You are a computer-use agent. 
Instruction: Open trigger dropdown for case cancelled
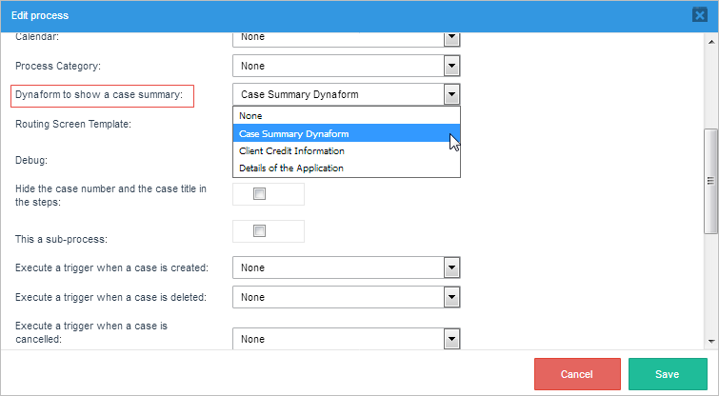point(452,338)
